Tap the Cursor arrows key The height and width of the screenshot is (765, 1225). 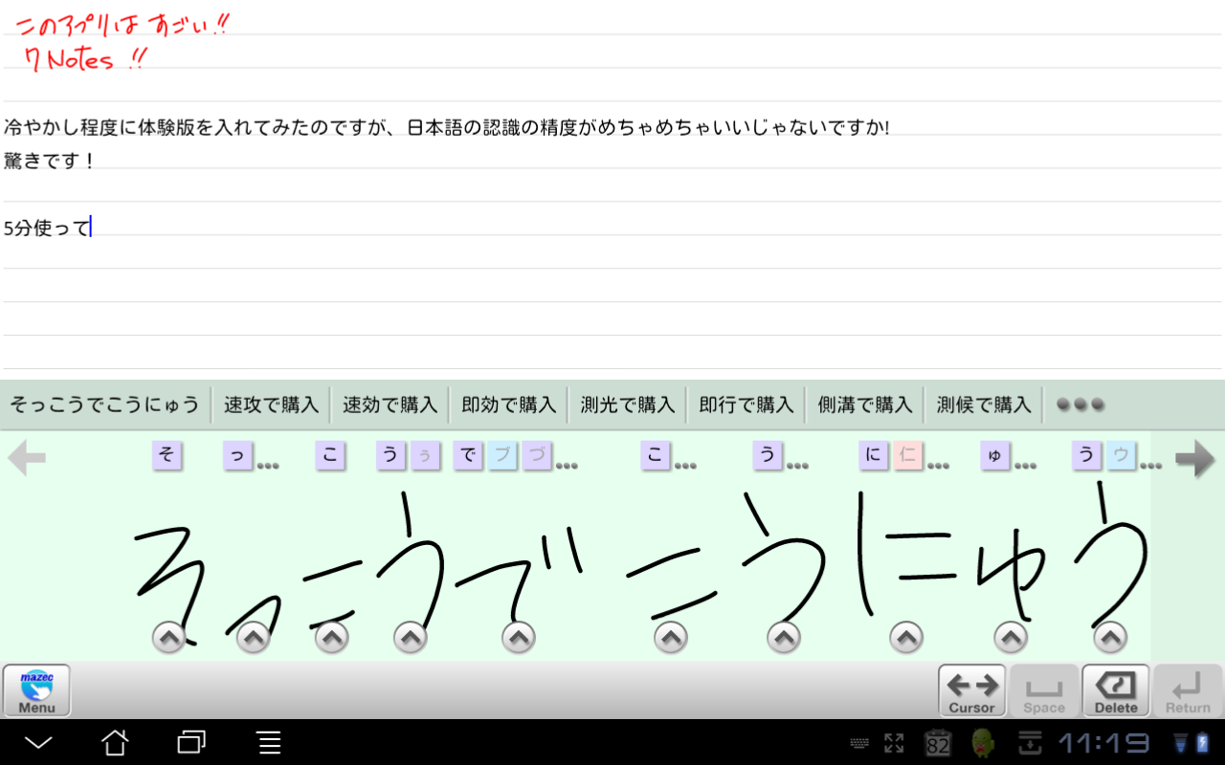[x=971, y=690]
